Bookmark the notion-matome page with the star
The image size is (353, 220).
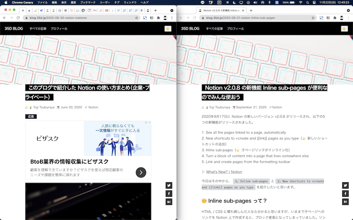136,18
